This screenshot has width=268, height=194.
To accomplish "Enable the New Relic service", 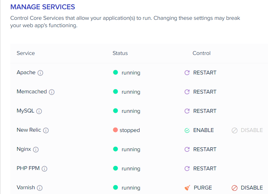I will click(x=204, y=130).
